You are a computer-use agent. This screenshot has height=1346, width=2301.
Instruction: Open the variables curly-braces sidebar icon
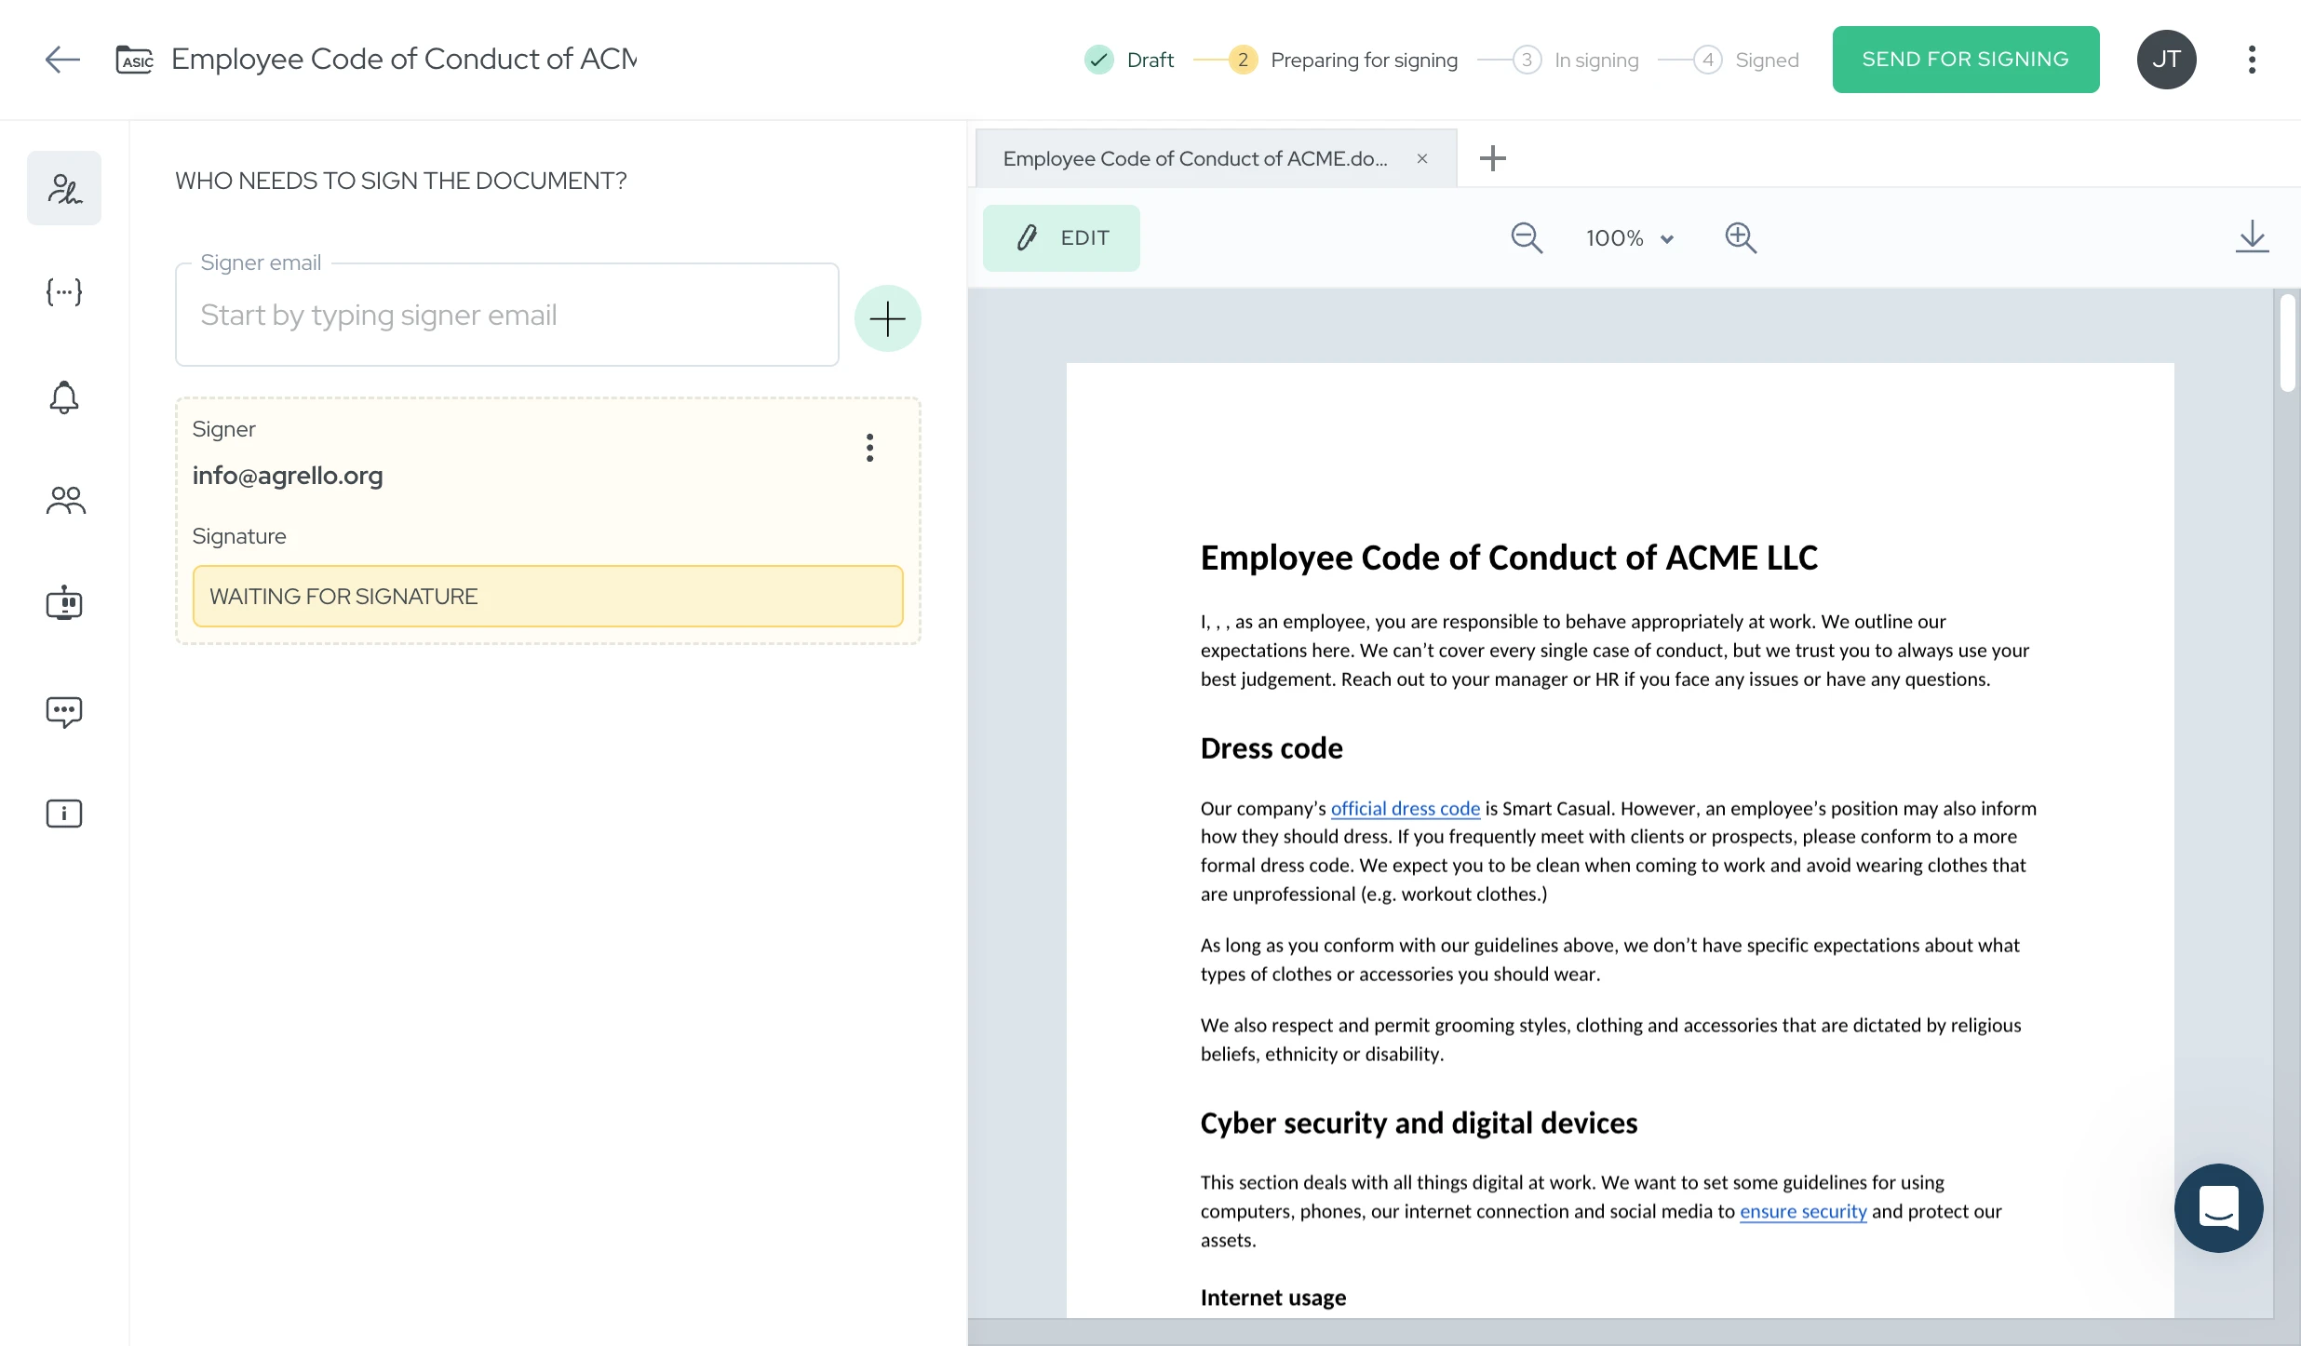[x=64, y=292]
